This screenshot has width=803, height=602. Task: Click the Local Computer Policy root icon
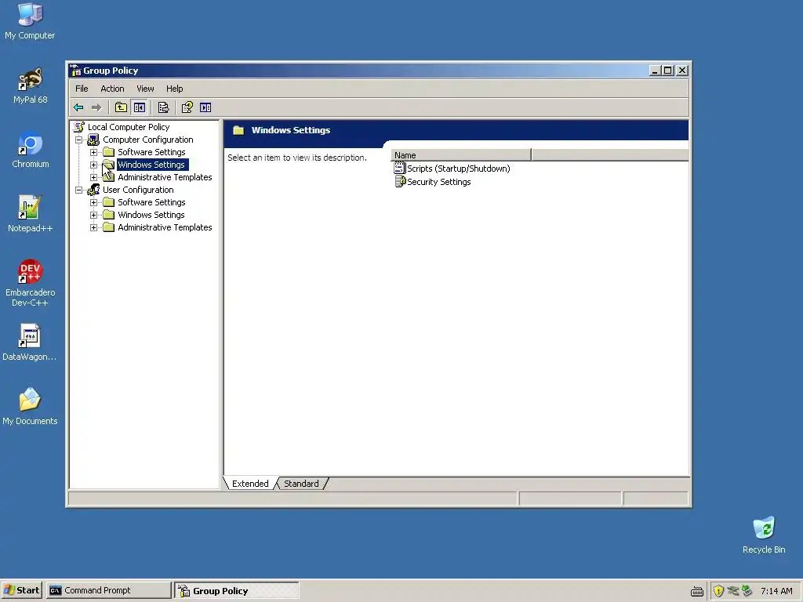click(79, 127)
